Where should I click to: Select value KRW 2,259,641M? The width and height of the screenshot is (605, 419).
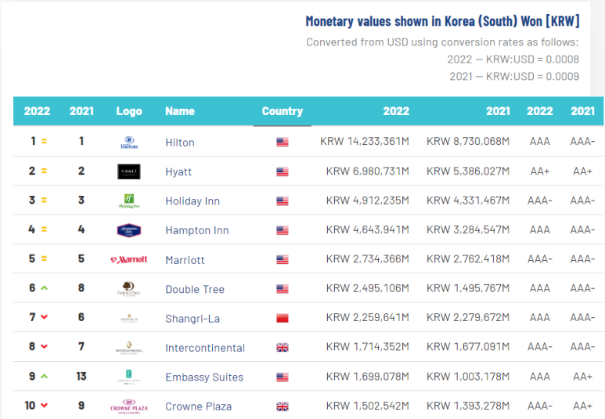click(x=368, y=317)
